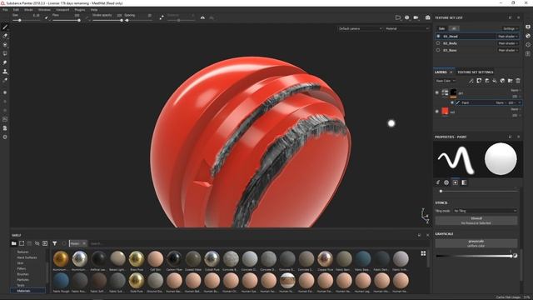Select the Material picker tool

point(5,81)
